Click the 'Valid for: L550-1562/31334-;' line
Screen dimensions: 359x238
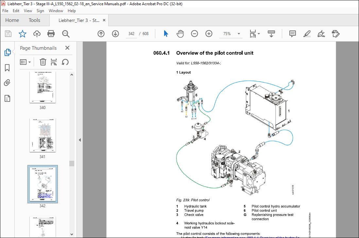(198, 63)
